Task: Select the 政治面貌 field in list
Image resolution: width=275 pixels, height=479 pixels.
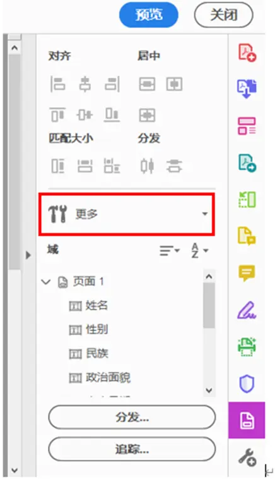Action: pos(100,378)
